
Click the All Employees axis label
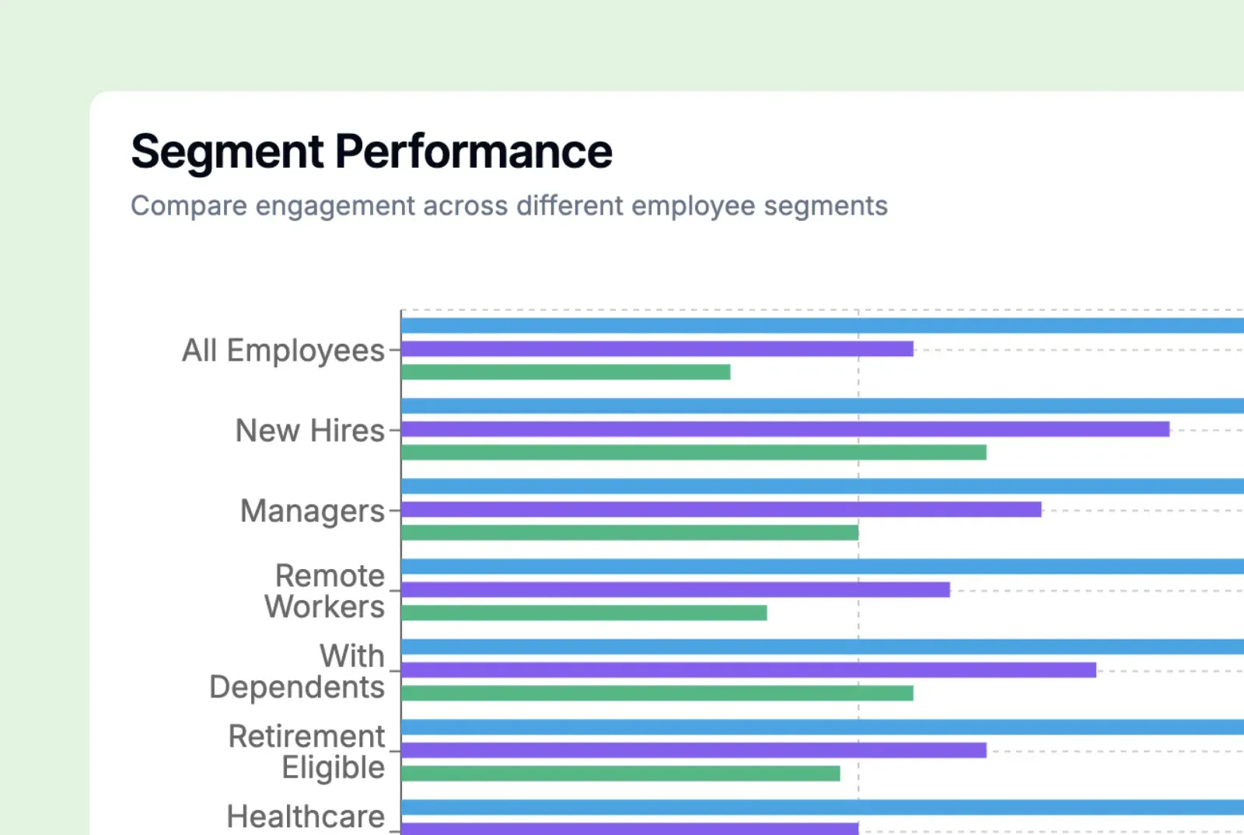(x=283, y=351)
